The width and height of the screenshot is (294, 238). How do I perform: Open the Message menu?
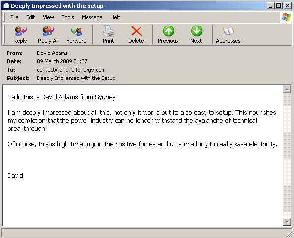[x=92, y=17]
